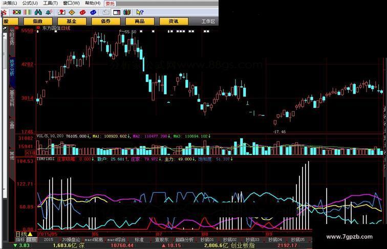387x249 pixels.
Task: Select the 商品 category button
Action: 140,21
